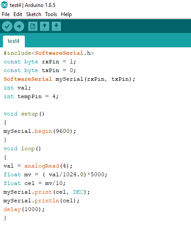Click the 'void setup()' line

pyautogui.click(x=24, y=114)
